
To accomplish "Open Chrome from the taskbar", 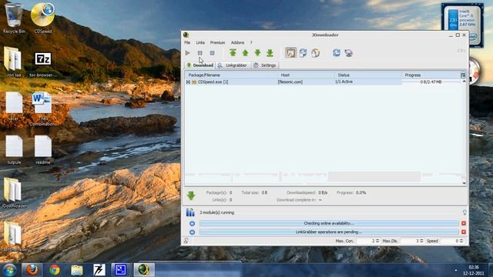I will (55, 270).
